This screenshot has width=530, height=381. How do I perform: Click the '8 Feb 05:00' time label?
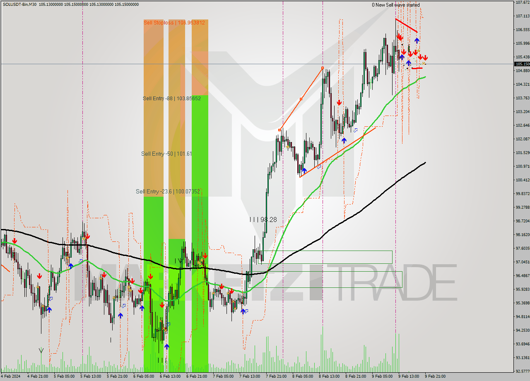tap(303, 376)
